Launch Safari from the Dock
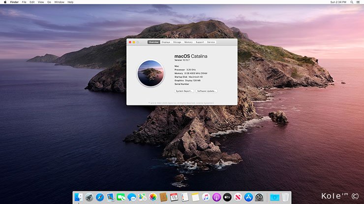 (x=100, y=197)
